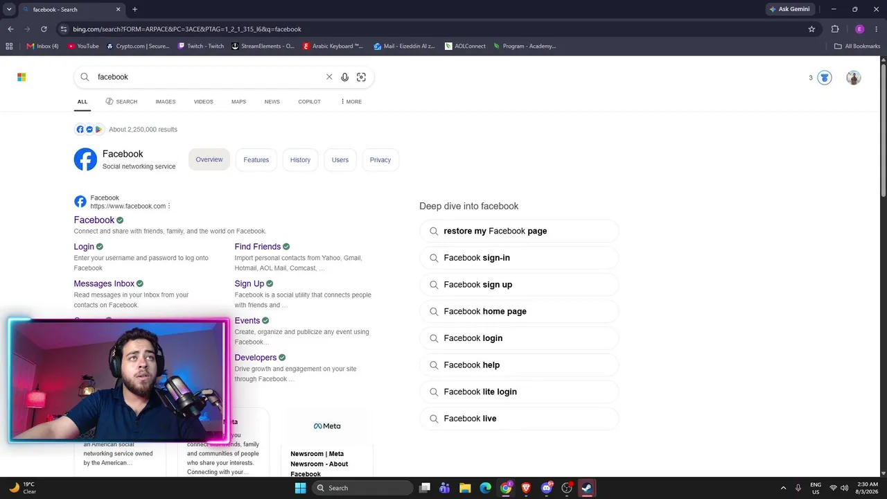This screenshot has height=499, width=887.
Task: Choose the Facebook sign-in suggestion
Action: [519, 258]
